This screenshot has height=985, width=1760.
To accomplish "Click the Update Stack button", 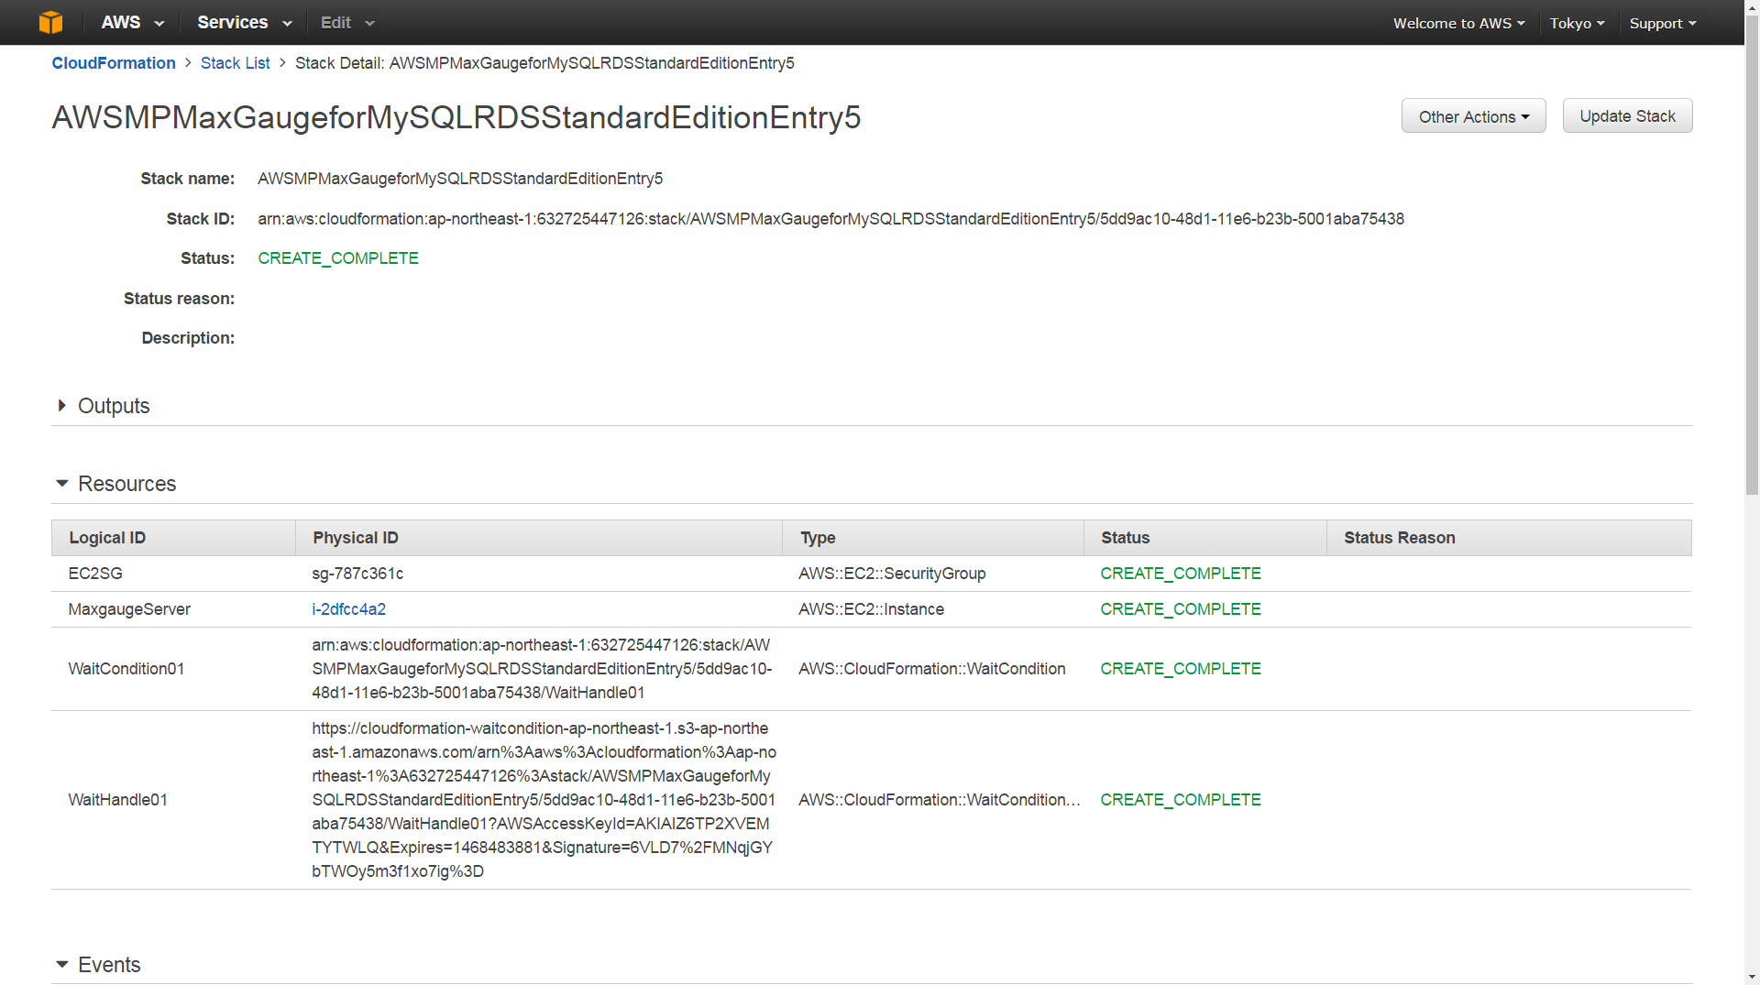I will point(1627,116).
